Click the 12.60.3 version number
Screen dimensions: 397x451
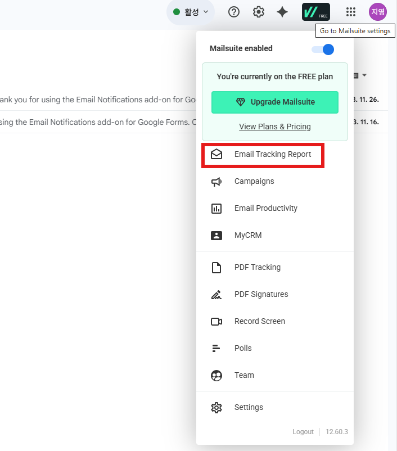pyautogui.click(x=337, y=432)
